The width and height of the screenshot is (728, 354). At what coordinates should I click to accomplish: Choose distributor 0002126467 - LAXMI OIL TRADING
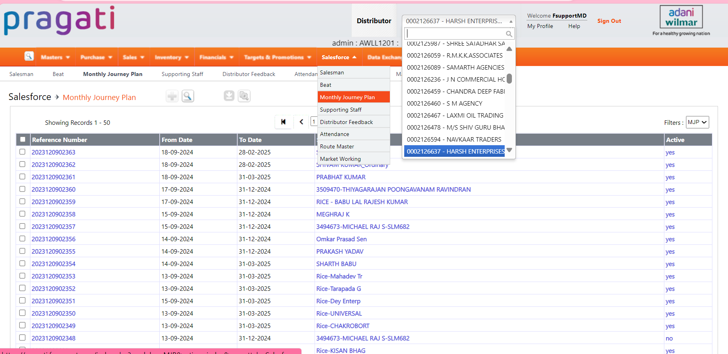(455, 115)
